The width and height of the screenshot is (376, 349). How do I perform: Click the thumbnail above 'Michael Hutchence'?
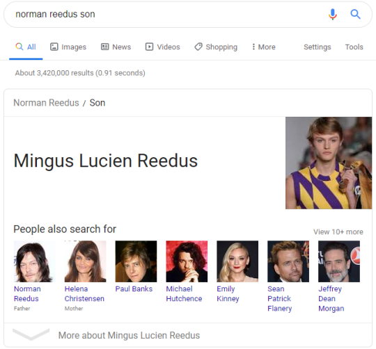[x=187, y=261]
